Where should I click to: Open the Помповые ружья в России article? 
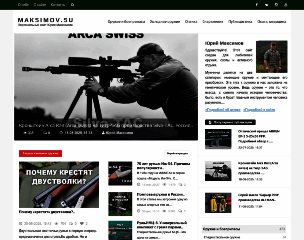click(161, 194)
